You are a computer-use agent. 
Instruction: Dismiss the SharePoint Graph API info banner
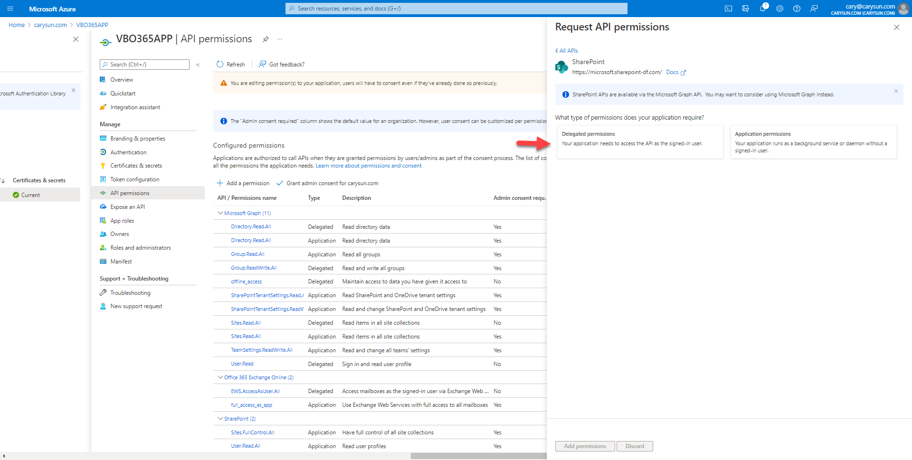click(x=896, y=91)
